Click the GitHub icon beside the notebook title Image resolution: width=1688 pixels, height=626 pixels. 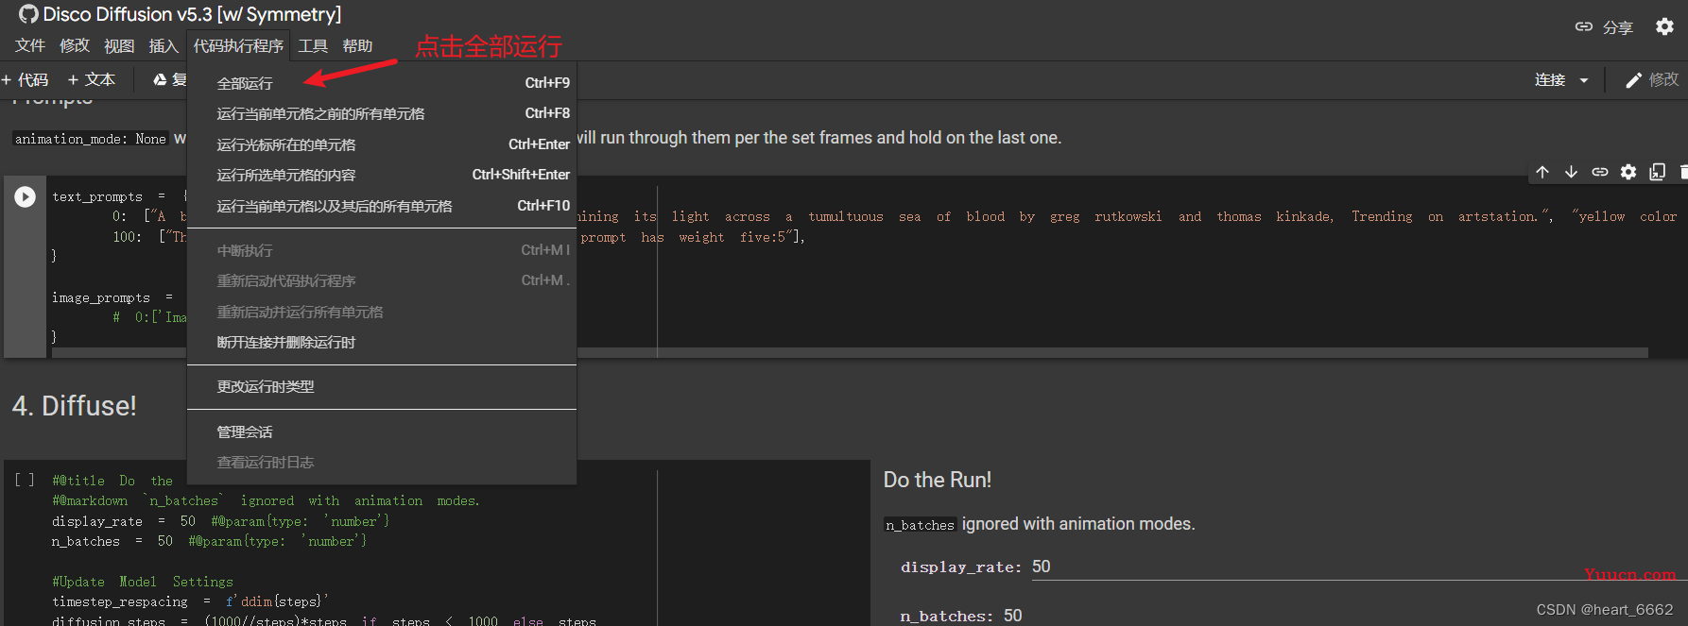pos(28,14)
